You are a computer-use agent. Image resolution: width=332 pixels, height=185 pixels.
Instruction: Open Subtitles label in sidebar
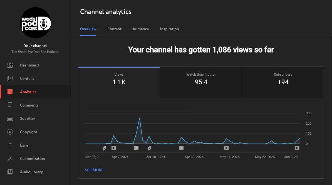tap(28, 119)
